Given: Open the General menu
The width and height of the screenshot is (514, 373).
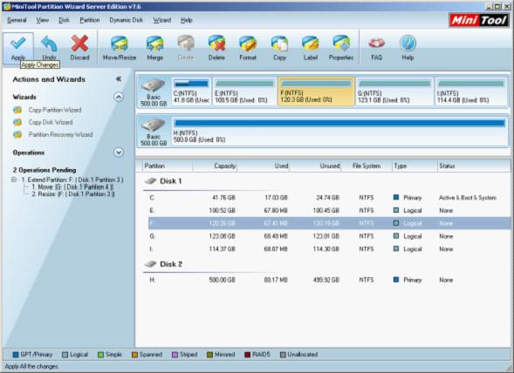Looking at the screenshot, I should coord(17,20).
